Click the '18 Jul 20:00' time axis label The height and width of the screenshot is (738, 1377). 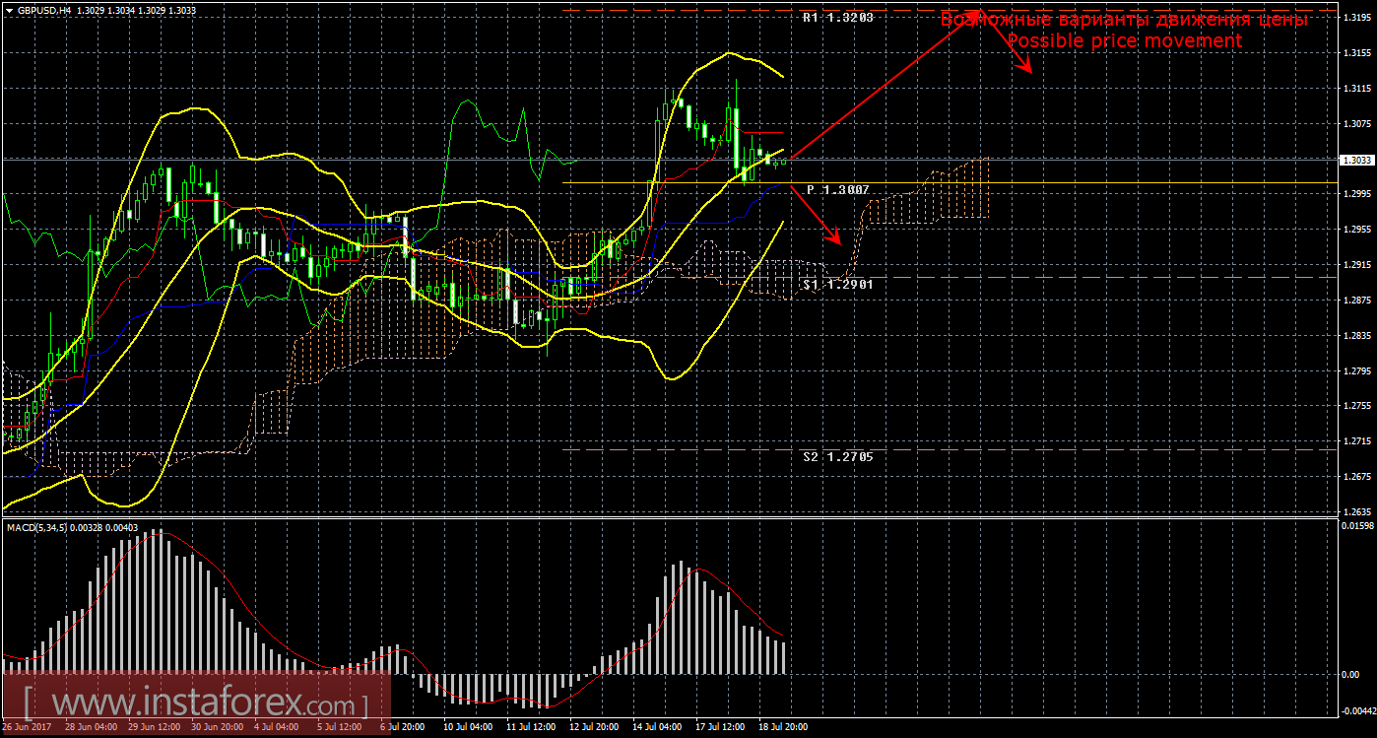click(781, 727)
